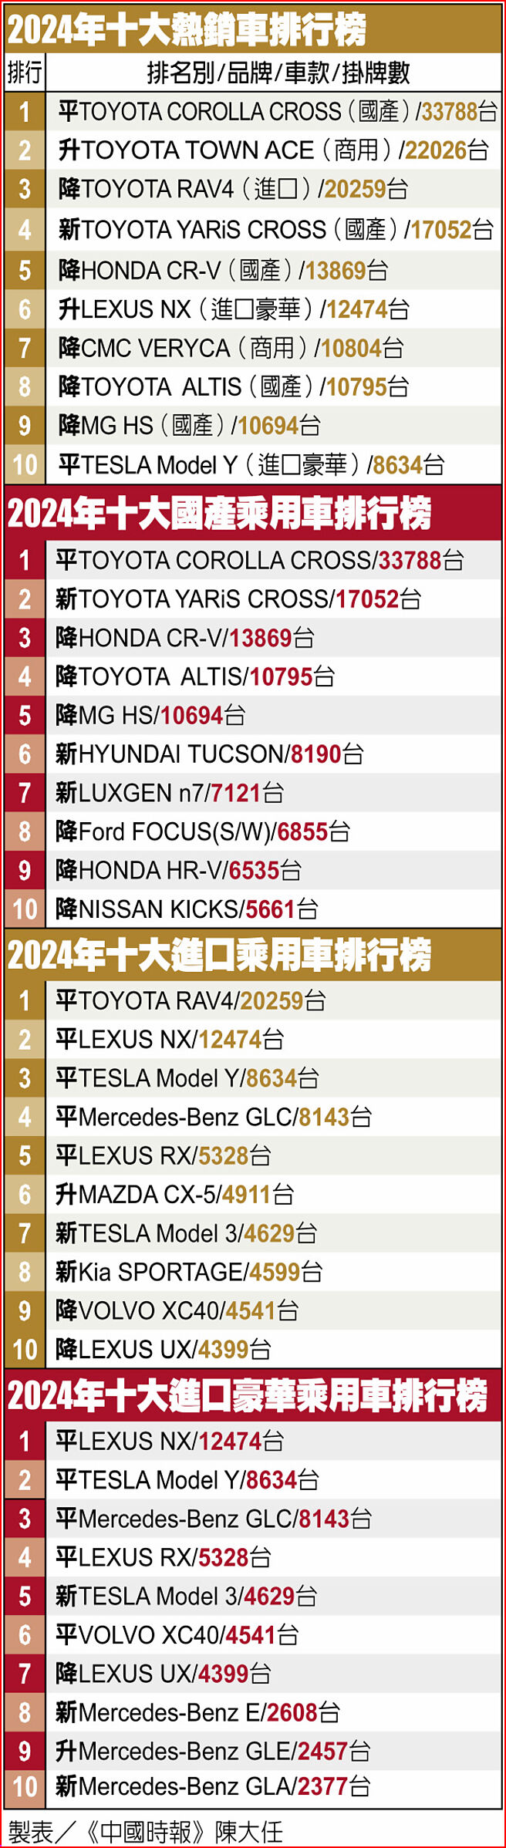
Task: Click the HONDA HR-V row
Action: pos(178,871)
